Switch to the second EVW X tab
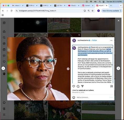This screenshot has width=124, height=120. (x=46, y=5)
